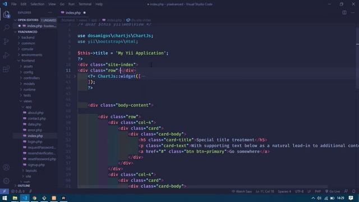
Task: Open the Edit menu
Action: tap(24, 4)
